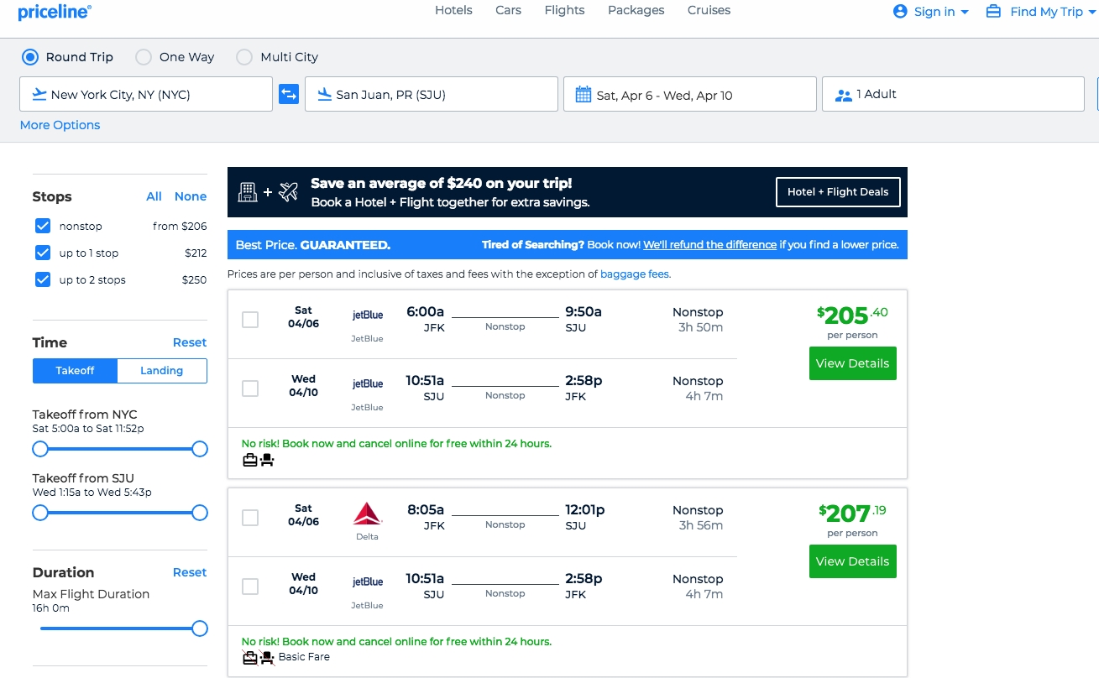Switch to the Landing time tab
Viewport: 1099px width, 678px height.
click(x=162, y=371)
